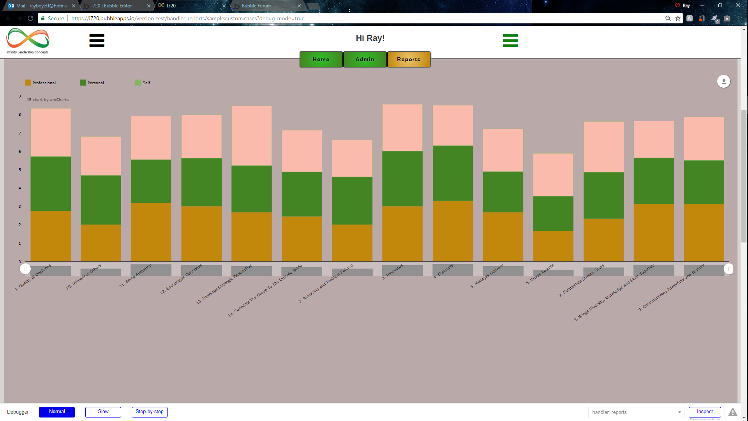Screen dimensions: 748x421
Task: Click the Self segment of Develops Strategic Perspective bar
Action: click(252, 136)
